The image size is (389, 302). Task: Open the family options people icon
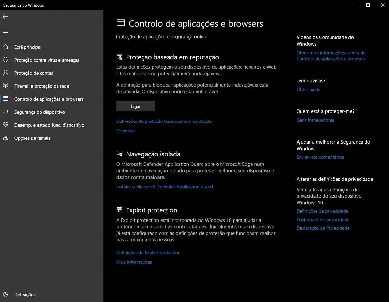point(5,138)
